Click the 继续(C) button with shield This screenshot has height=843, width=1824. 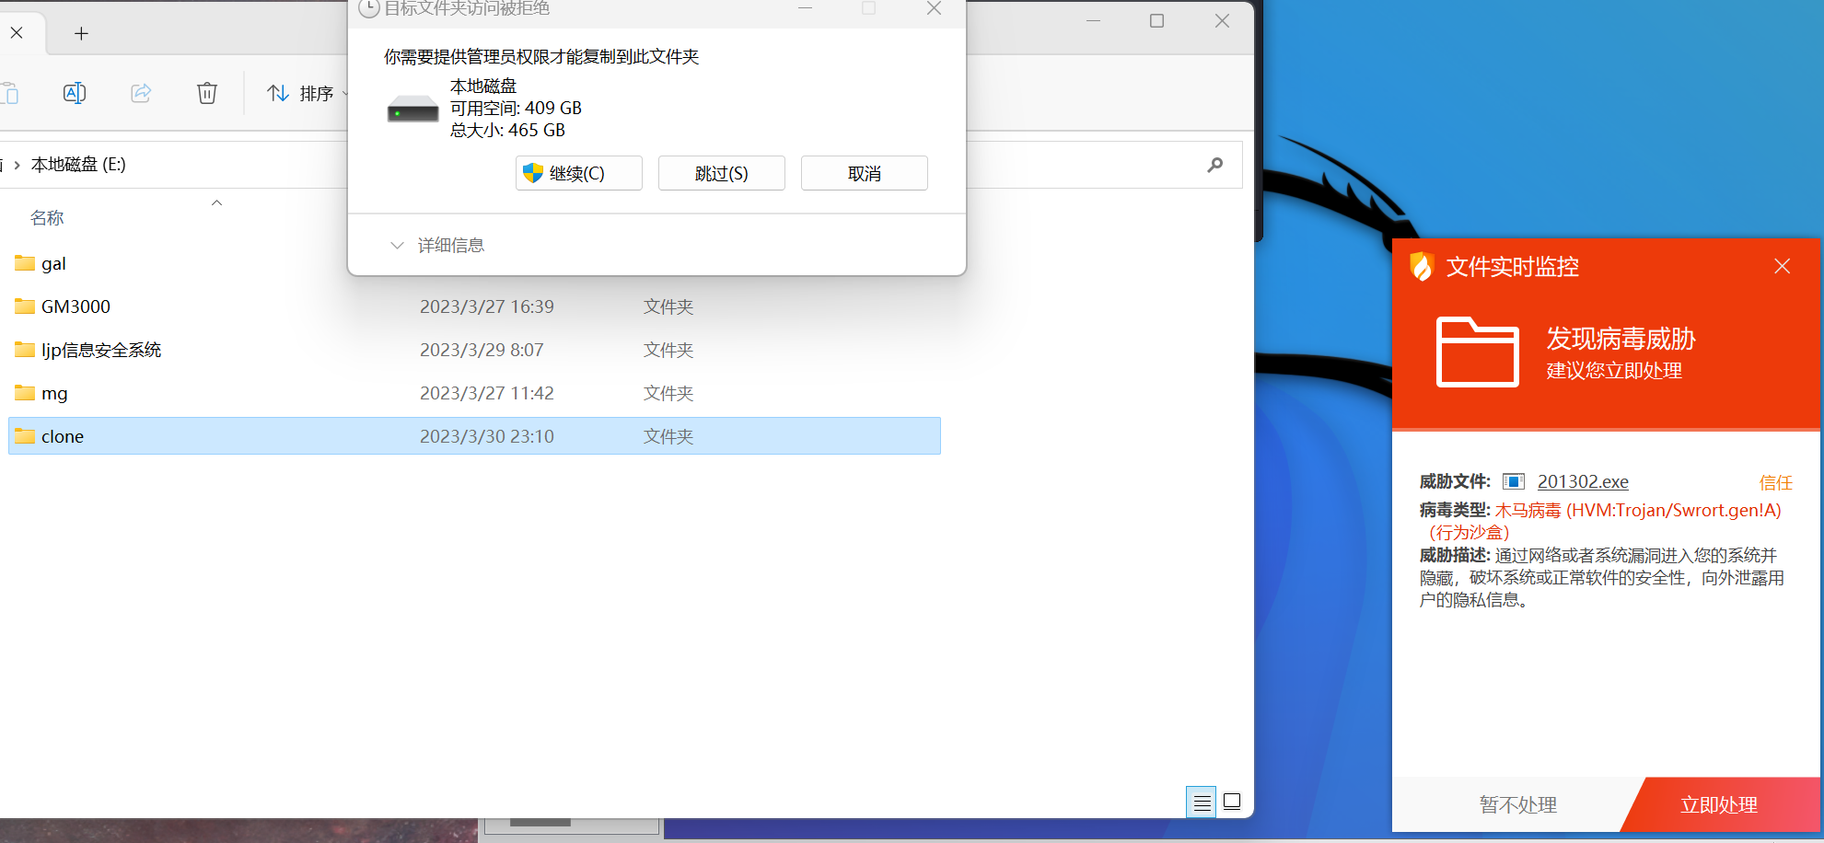tap(579, 173)
